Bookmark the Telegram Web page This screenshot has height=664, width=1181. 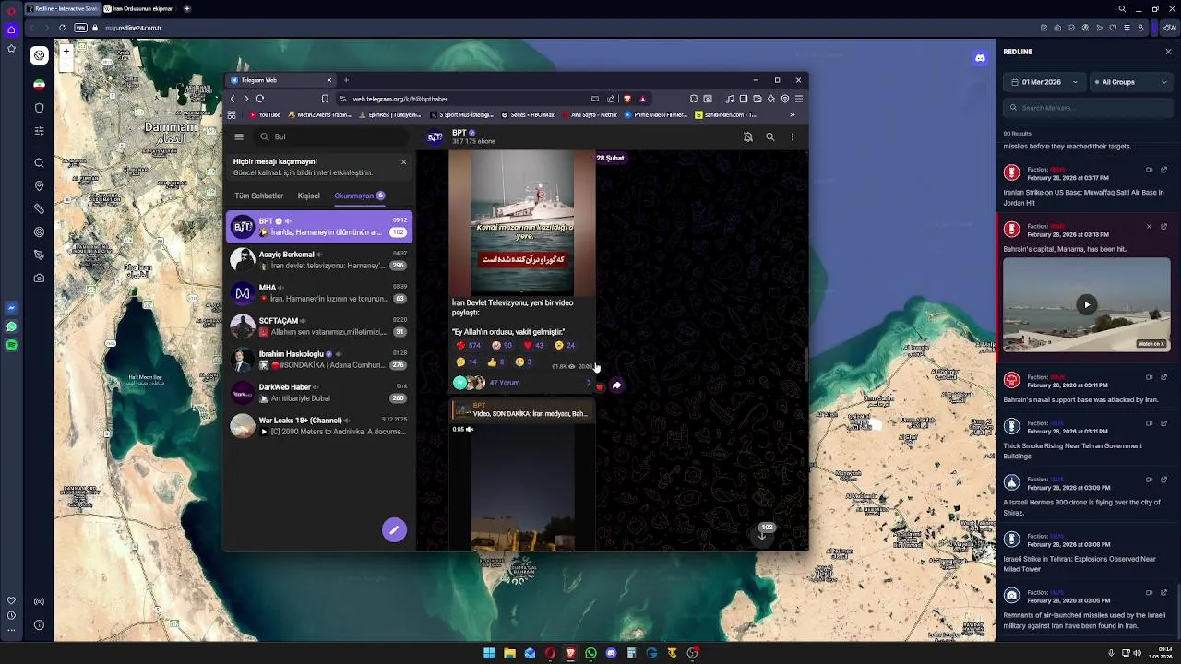click(x=325, y=99)
